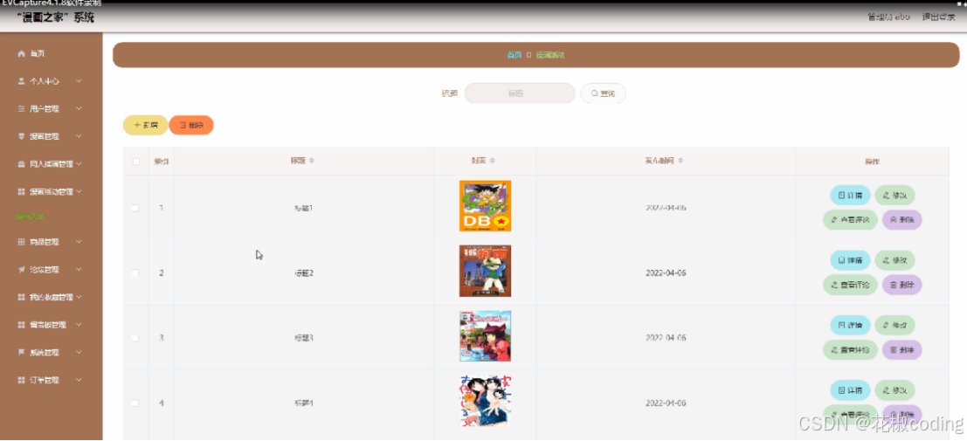The height and width of the screenshot is (441, 967).
Task: Open the Conan cover thumbnail in row 2
Action: (486, 271)
